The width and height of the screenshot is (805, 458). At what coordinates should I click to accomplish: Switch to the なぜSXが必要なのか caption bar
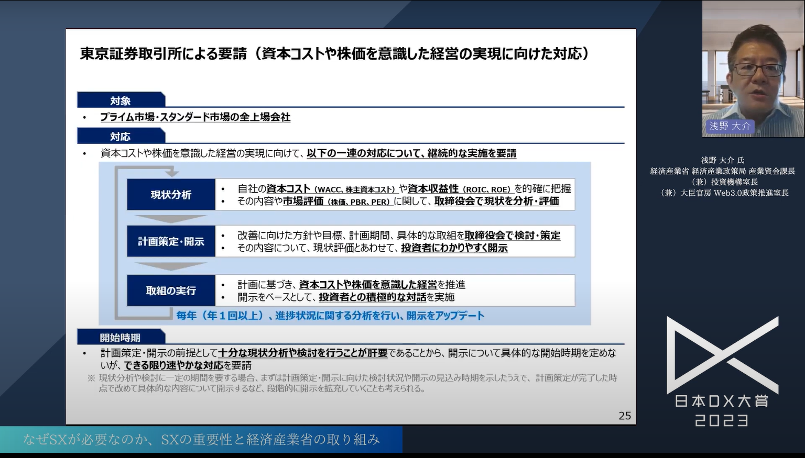pos(202,440)
